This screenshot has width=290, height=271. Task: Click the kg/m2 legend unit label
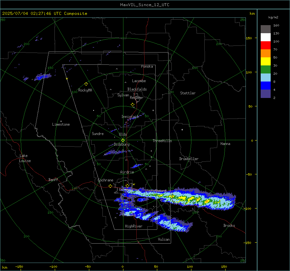pyautogui.click(x=273, y=17)
